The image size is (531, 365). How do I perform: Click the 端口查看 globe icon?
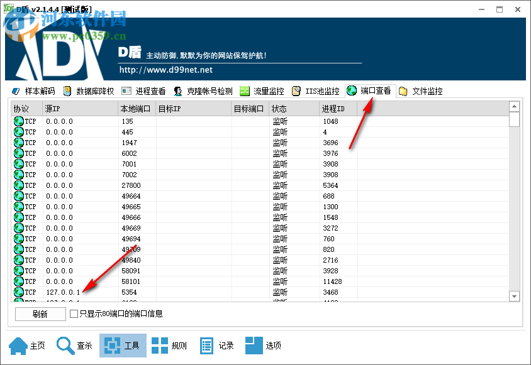(352, 90)
